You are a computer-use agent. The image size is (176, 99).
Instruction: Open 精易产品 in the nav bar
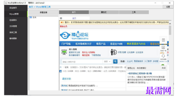click(x=101, y=44)
